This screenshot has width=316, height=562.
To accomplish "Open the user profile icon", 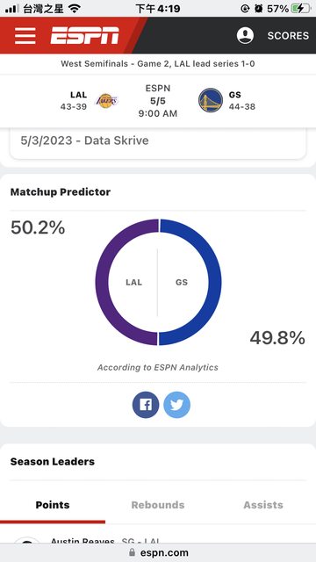I will click(245, 35).
